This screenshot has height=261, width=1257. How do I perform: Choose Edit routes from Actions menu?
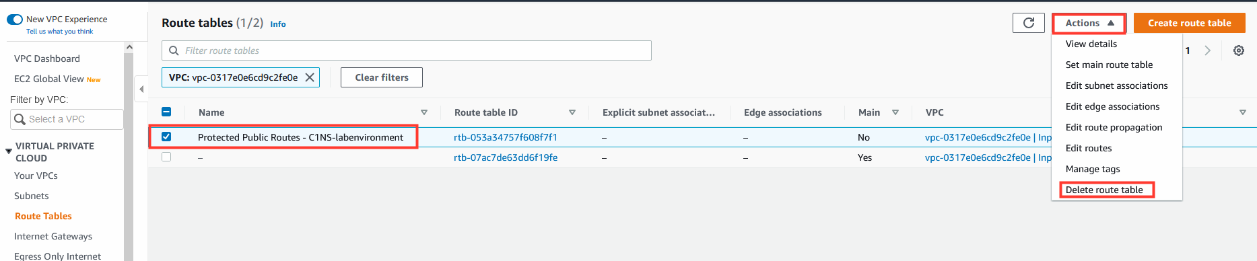coord(1089,148)
